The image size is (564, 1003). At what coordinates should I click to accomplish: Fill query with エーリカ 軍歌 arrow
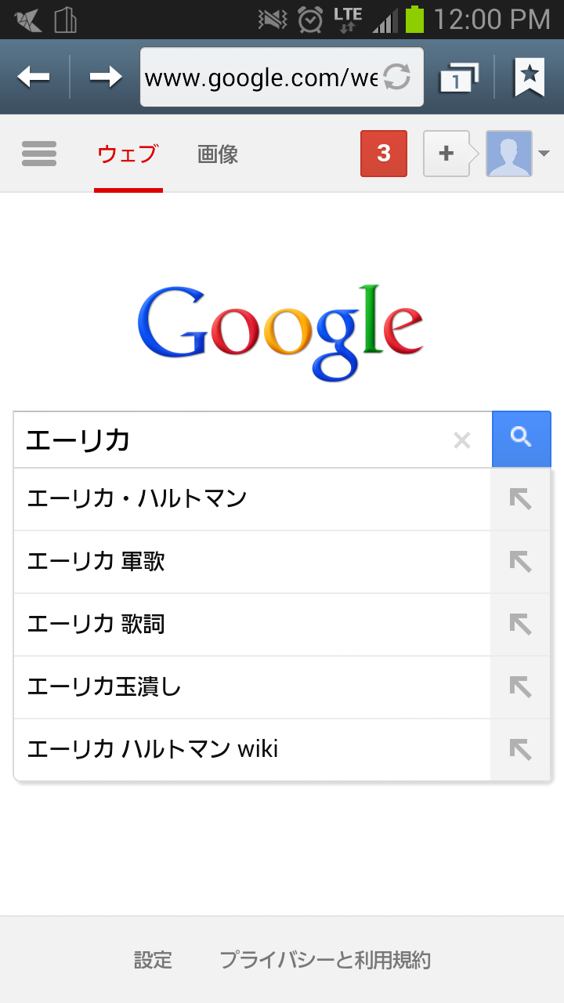pos(520,562)
